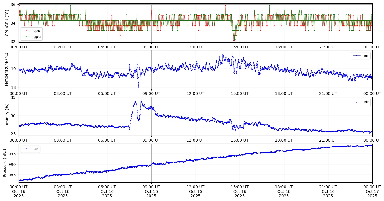Click the green gpu legend line marker
The height and width of the screenshot is (201, 384).
(26, 37)
